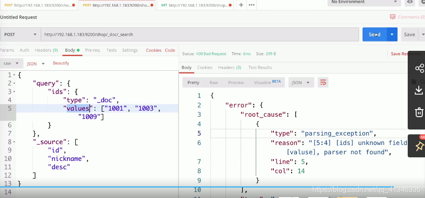Click the Comments speech bubble icon
Image resolution: width=425 pixels, height=198 pixels.
[393, 17]
